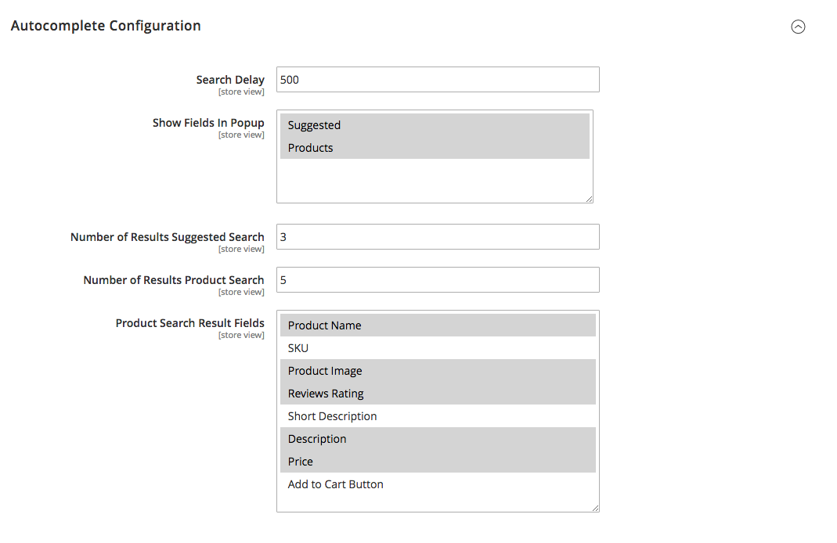Click the Number of Results Suggested Search field
Viewport: 837px width, 543px height.
click(437, 236)
